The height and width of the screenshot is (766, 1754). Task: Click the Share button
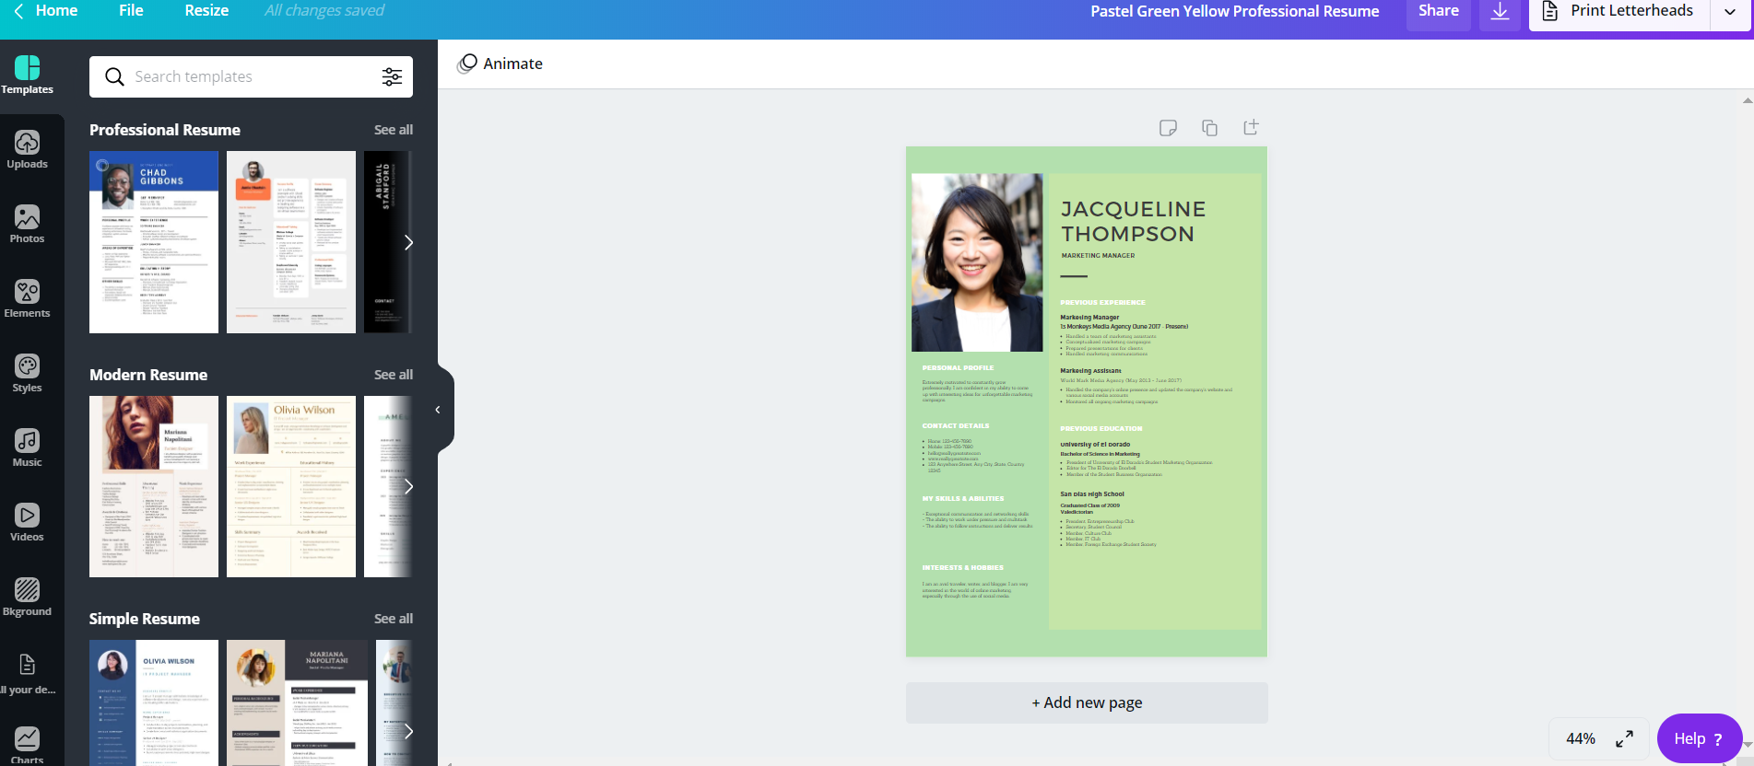[x=1439, y=12]
